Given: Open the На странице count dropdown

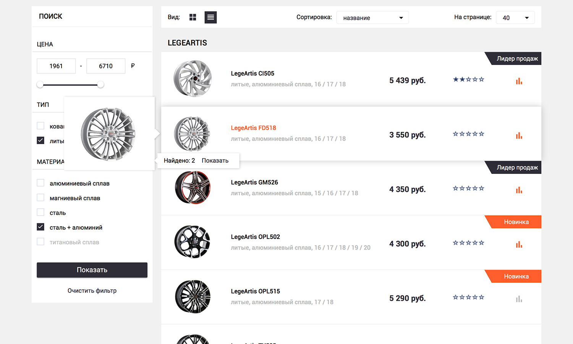Looking at the screenshot, I should click(x=515, y=18).
